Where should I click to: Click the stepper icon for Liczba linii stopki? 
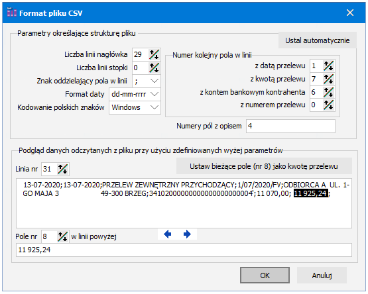154,68
